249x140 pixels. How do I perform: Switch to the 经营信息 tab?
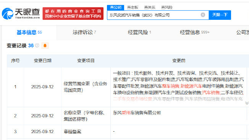(x=195, y=32)
